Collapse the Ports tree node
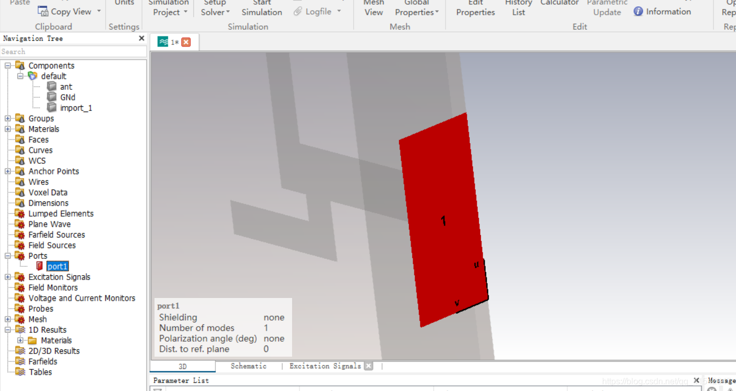 point(8,256)
